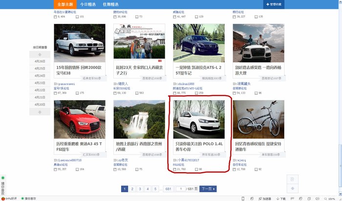
Task: Click the down arrow below the date list
Action: point(40,112)
